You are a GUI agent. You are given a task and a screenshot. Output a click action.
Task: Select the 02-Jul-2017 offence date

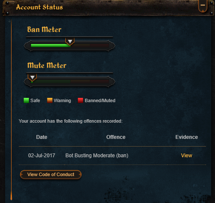tap(41, 156)
